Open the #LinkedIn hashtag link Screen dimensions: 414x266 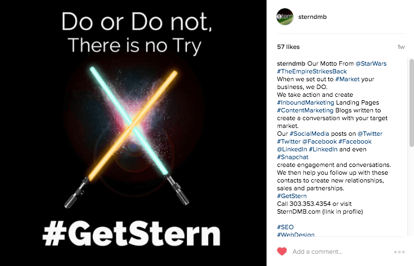[323, 149]
